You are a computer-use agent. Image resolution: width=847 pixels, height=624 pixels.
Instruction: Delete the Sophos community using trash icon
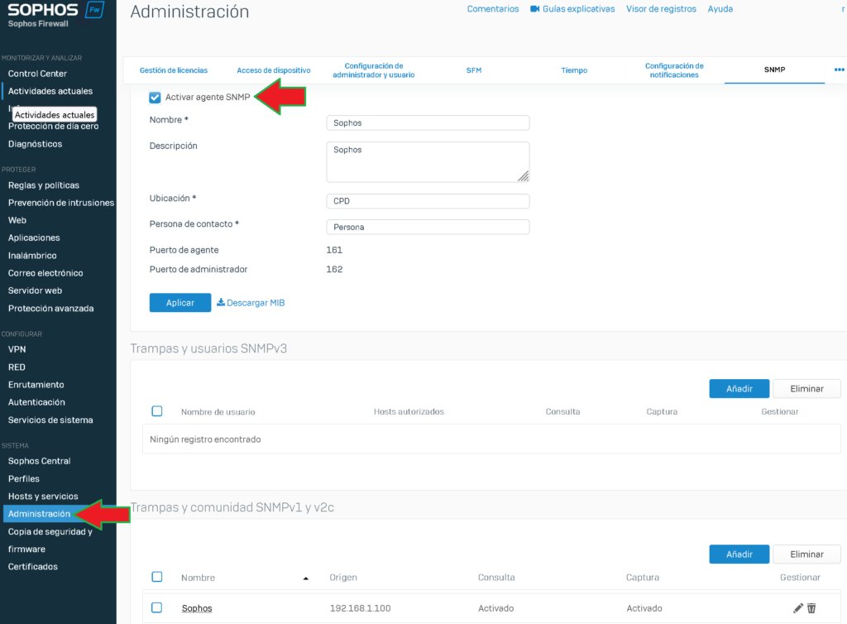click(x=811, y=607)
